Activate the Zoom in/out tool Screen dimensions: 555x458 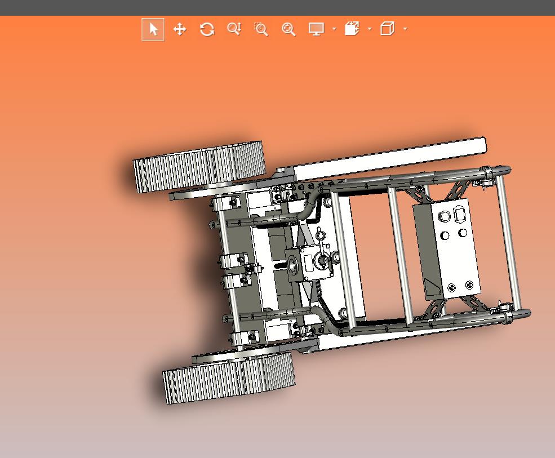(234, 29)
